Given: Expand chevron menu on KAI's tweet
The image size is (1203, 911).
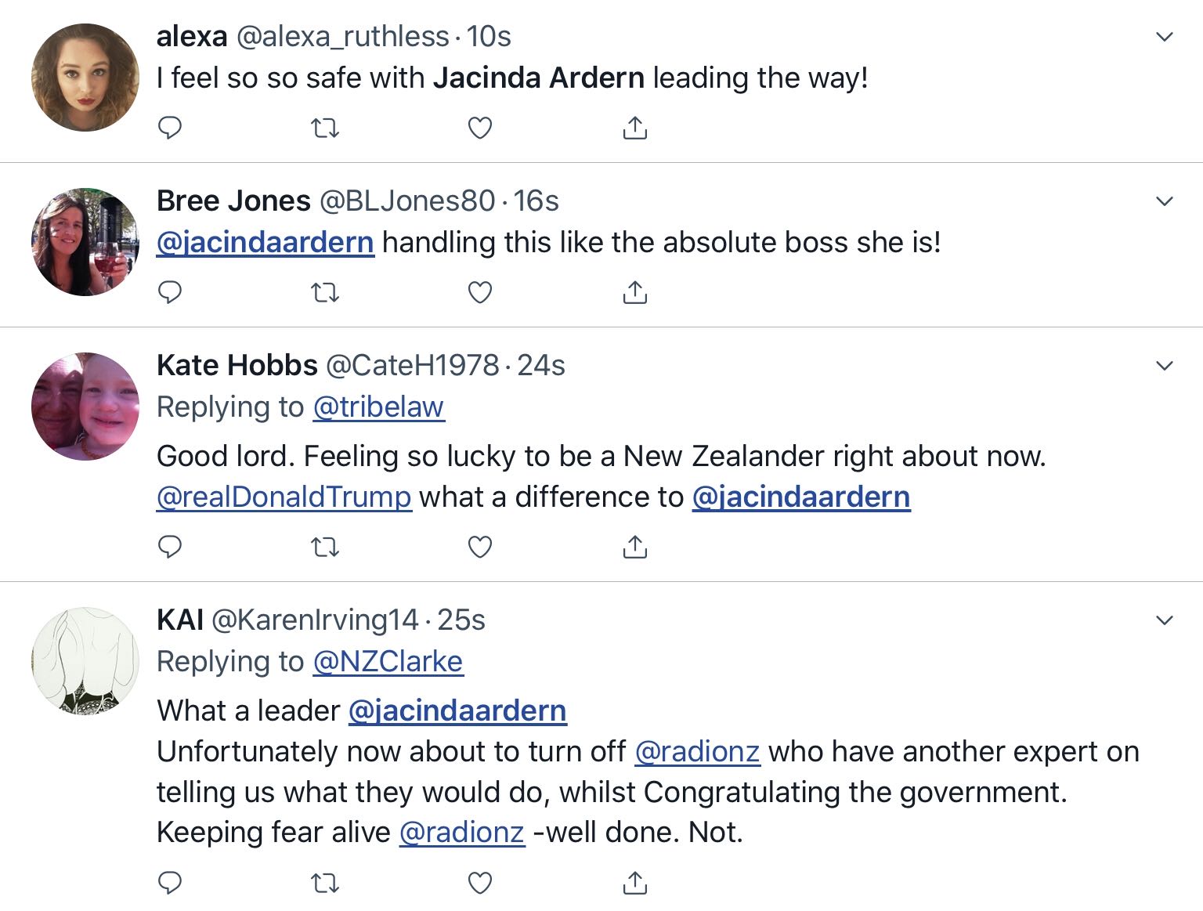Looking at the screenshot, I should click(x=1165, y=620).
